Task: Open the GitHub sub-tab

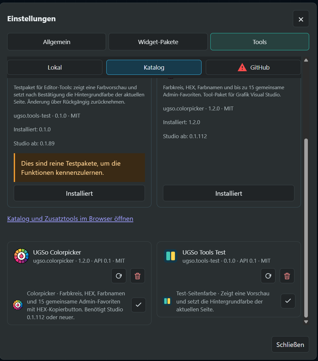Action: [x=253, y=67]
